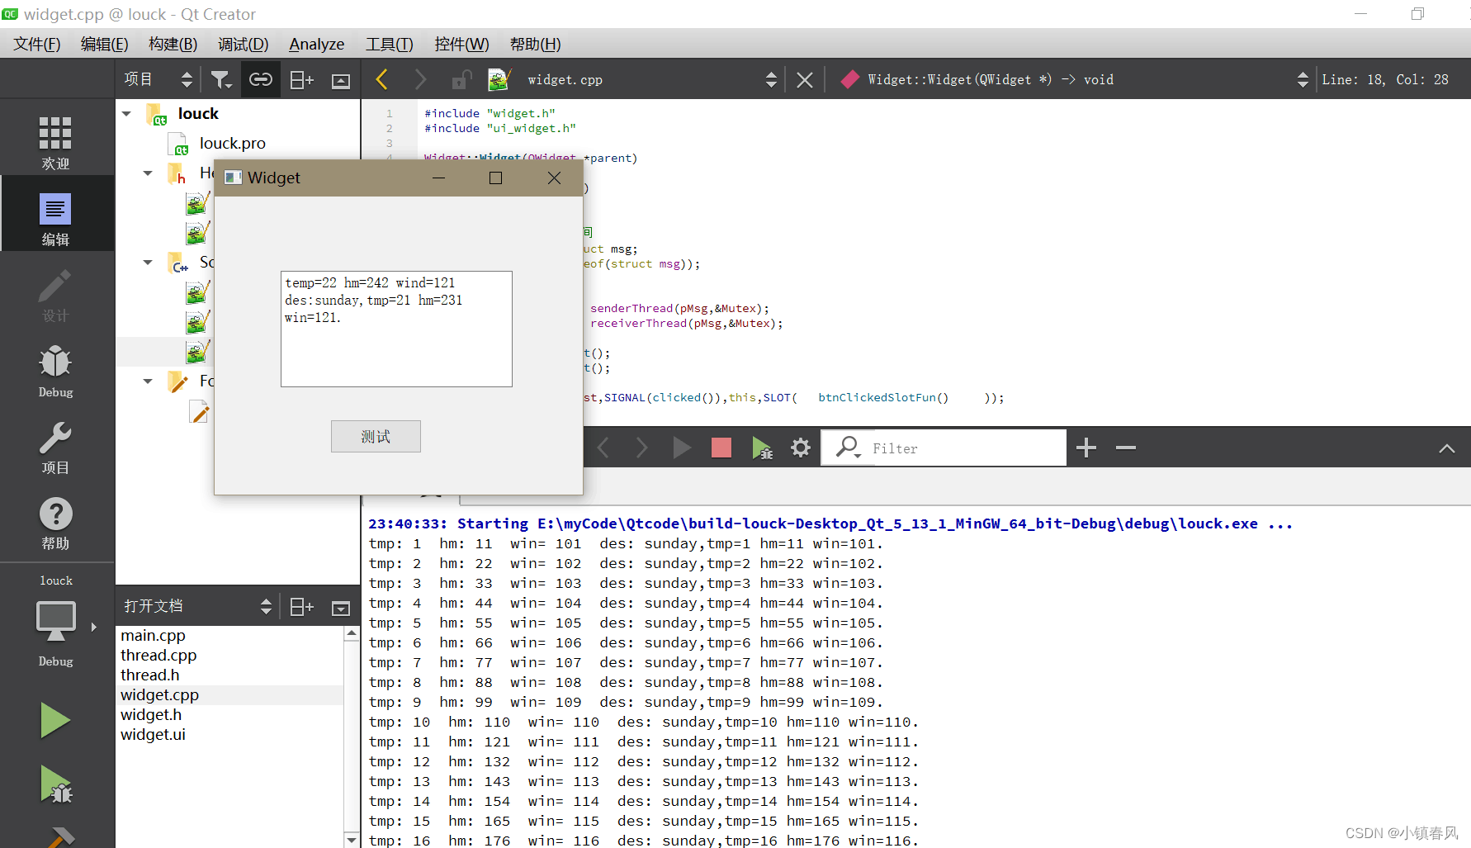Open the Analyze menu
Viewport: 1471px width, 848px height.
[316, 44]
